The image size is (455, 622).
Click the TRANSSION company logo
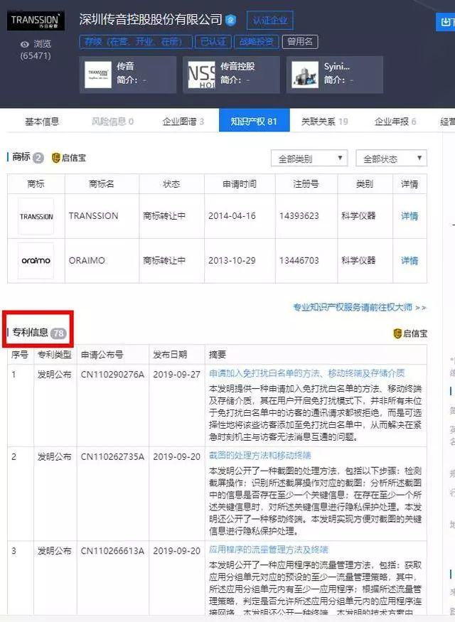click(x=36, y=21)
